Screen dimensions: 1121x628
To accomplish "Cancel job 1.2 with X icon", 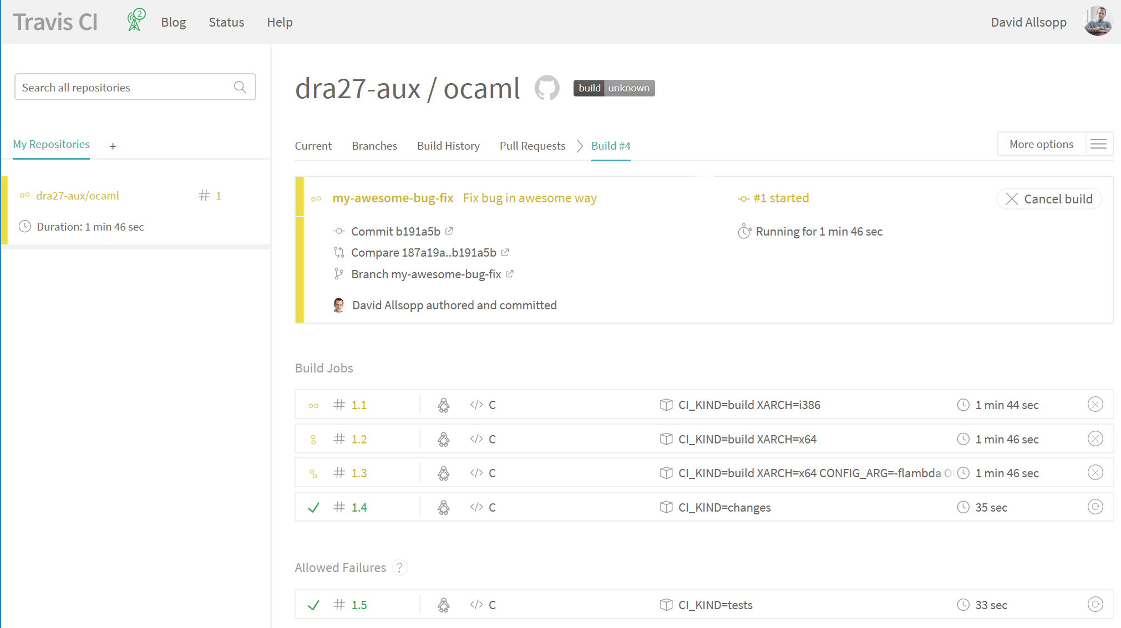I will pyautogui.click(x=1095, y=439).
